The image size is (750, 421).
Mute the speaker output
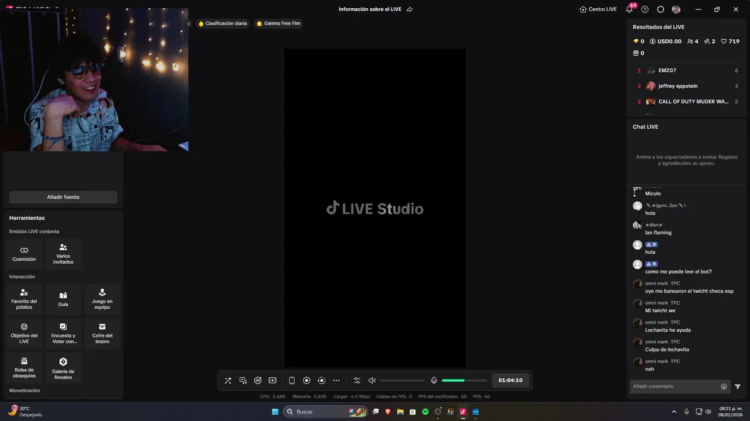(x=371, y=381)
